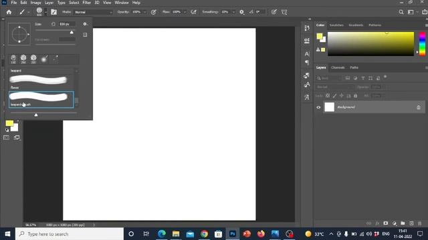Open smoothing options gear
The width and height of the screenshot is (428, 240).
[x=241, y=12]
